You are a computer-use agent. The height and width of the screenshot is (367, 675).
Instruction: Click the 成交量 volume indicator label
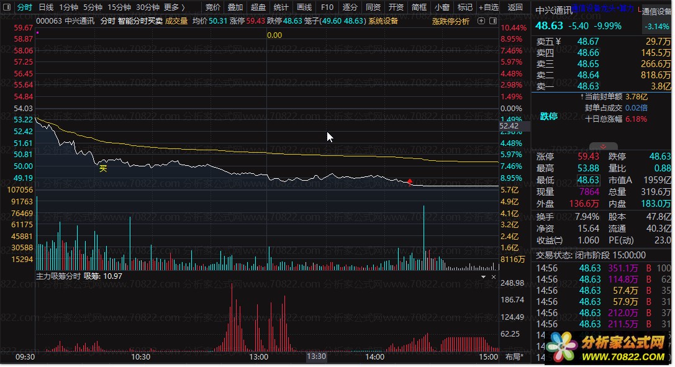[x=176, y=21]
